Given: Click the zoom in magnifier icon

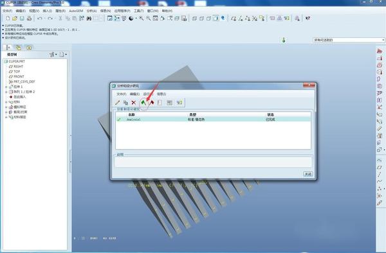Looking at the screenshot, I should coord(142,18).
